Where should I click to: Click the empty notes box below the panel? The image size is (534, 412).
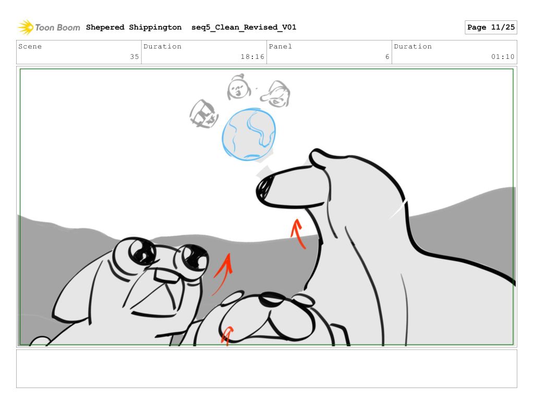[266, 368]
